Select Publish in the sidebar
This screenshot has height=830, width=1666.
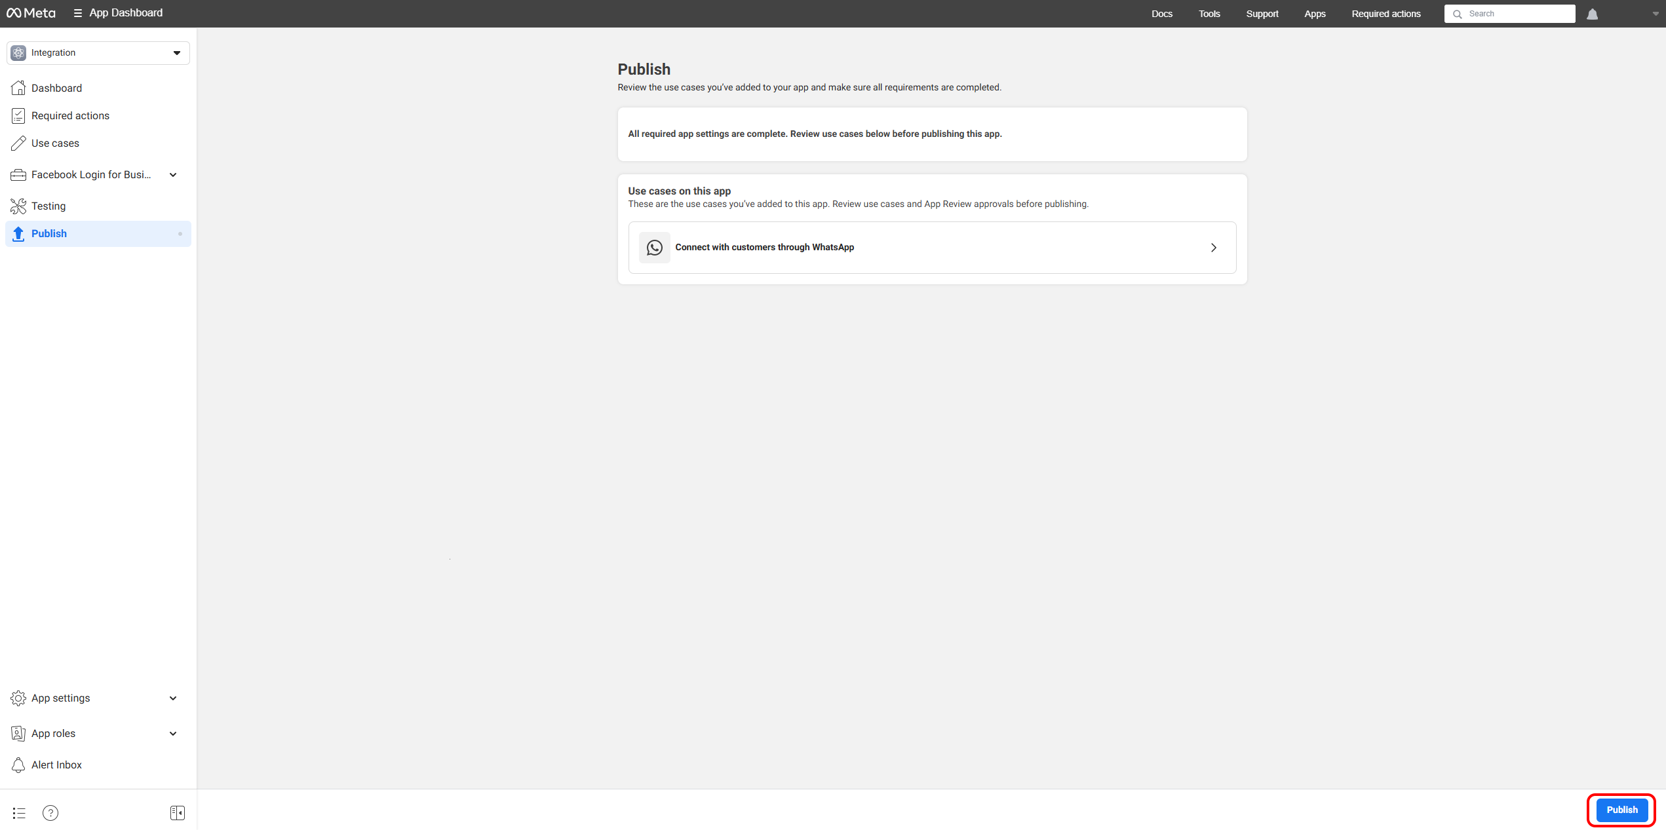(98, 234)
